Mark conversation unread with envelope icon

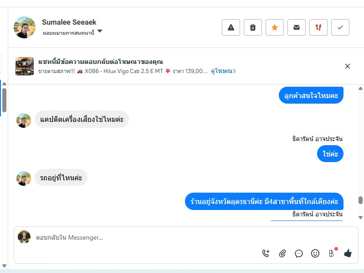point(297,27)
